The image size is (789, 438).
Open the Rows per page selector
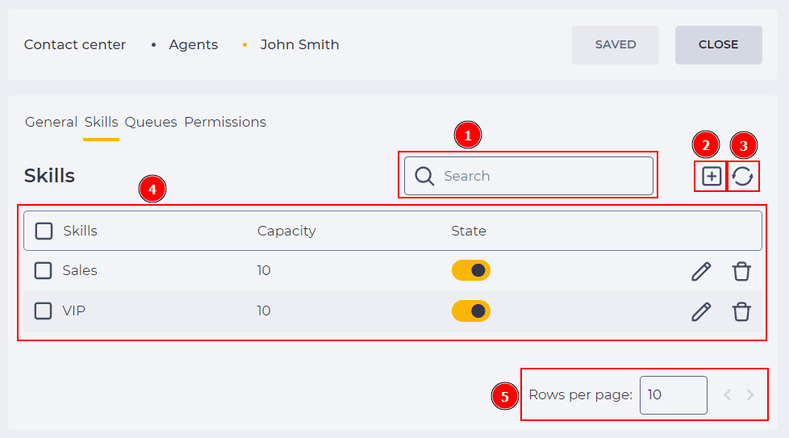(x=674, y=394)
